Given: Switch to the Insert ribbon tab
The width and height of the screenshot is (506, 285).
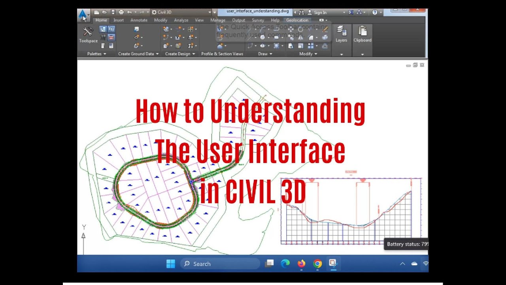Looking at the screenshot, I should click(x=119, y=20).
